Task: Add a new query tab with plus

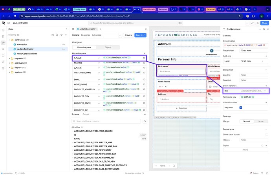Action: pyautogui.click(x=101, y=29)
